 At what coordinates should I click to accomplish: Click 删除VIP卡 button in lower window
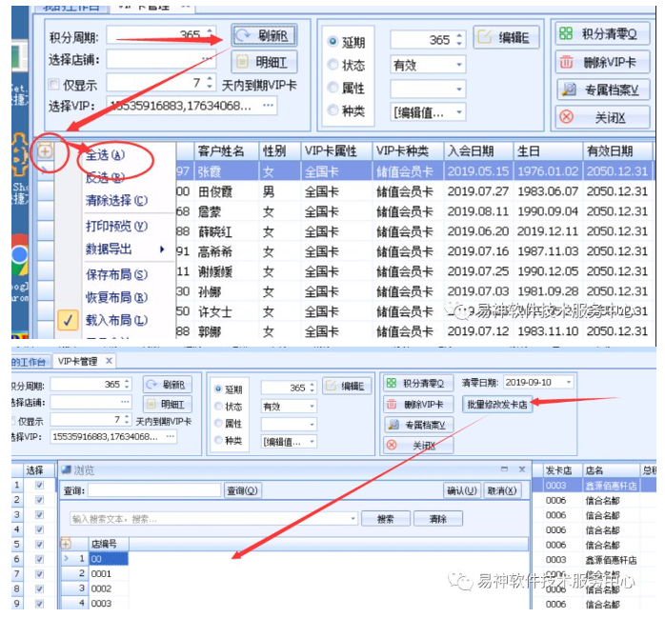418,404
